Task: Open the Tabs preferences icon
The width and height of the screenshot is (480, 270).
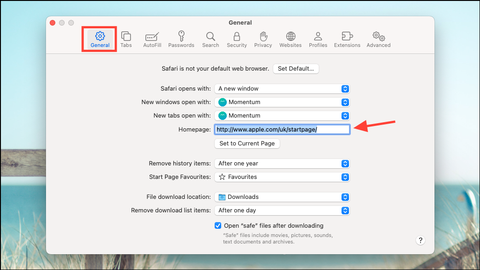Action: pyautogui.click(x=126, y=39)
